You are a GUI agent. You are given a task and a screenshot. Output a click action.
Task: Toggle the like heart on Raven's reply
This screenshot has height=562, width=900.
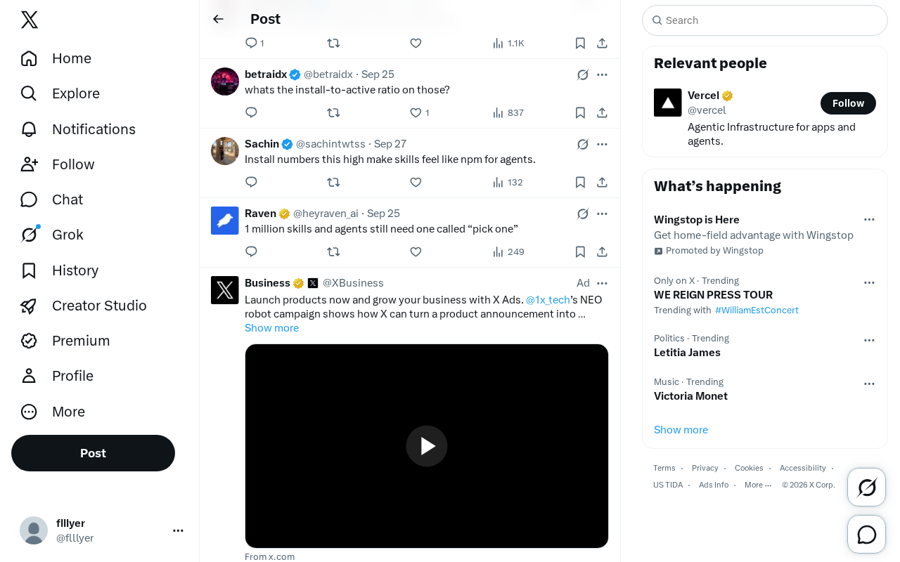tap(416, 251)
